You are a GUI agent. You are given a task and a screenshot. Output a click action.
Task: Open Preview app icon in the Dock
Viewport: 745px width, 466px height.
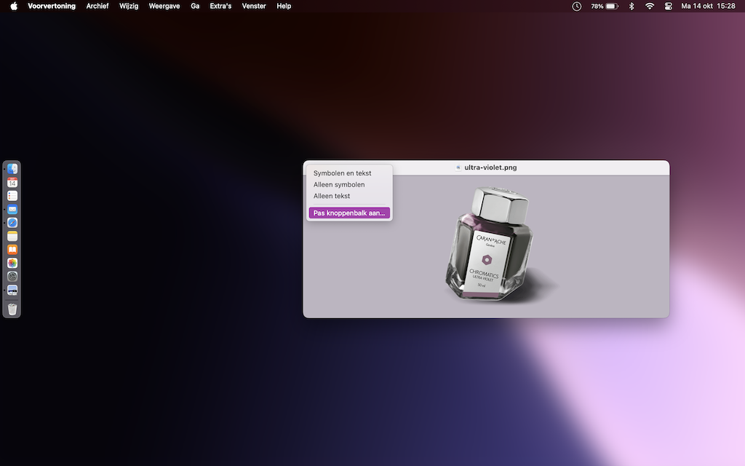(12, 290)
